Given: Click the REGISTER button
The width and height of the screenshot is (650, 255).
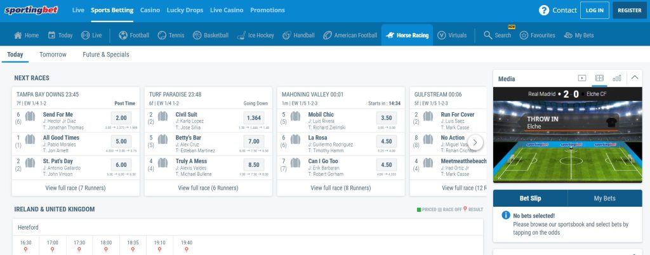Looking at the screenshot, I should [x=629, y=10].
